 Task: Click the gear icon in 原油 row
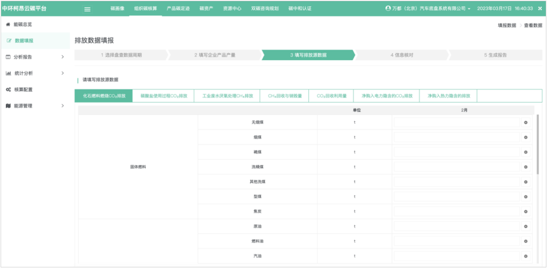[526, 226]
